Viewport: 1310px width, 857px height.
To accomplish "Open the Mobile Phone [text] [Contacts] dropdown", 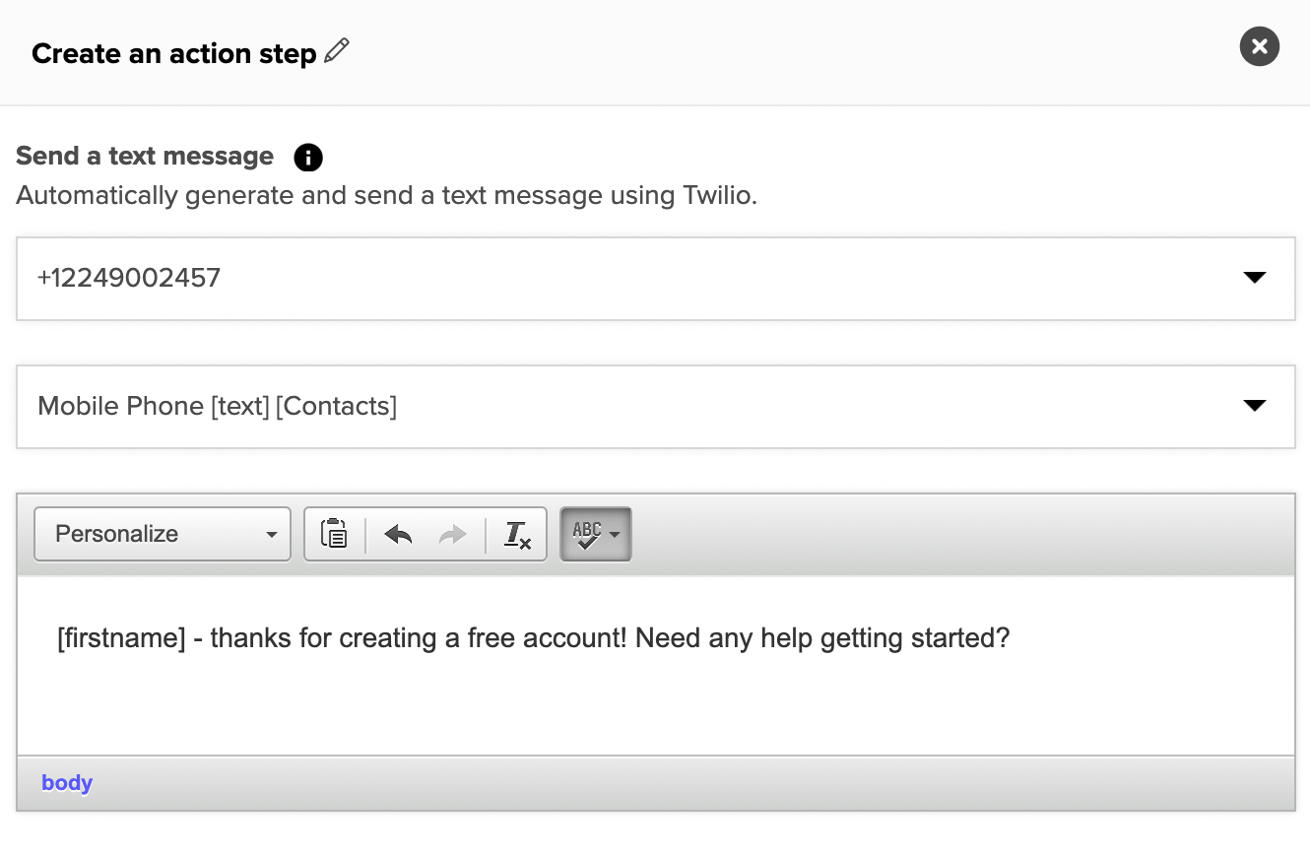I will click(x=656, y=406).
